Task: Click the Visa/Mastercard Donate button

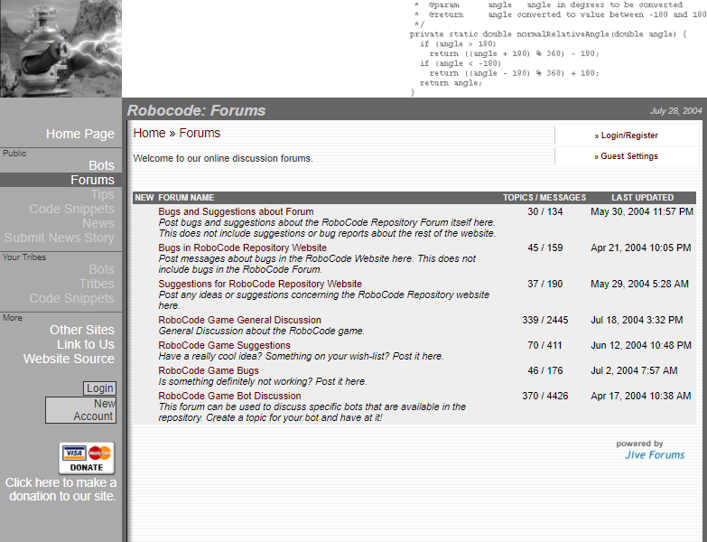Action: pos(87,458)
